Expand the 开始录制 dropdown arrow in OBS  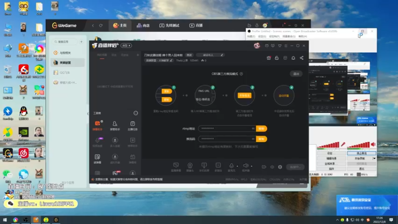point(375,158)
